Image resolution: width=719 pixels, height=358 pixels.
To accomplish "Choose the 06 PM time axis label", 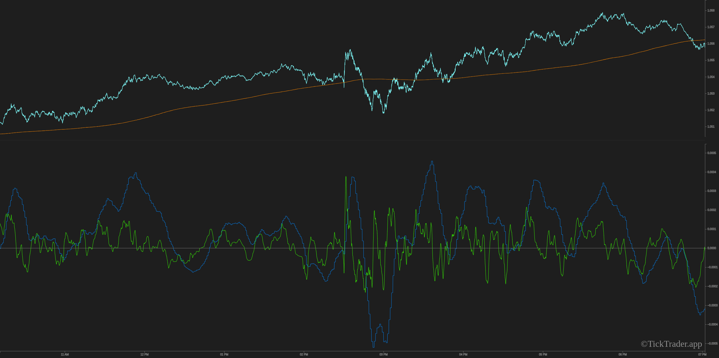I will (x=623, y=354).
